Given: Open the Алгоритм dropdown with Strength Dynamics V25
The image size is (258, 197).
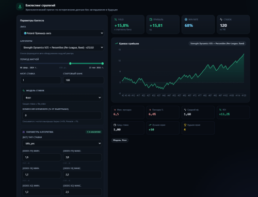Looking at the screenshot, I should click(62, 47).
